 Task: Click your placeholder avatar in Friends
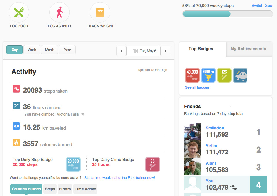point(193,184)
